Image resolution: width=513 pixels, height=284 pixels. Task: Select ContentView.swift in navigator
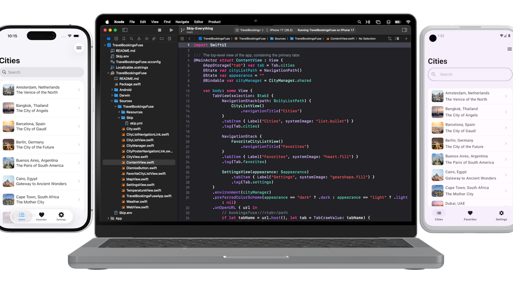tap(139, 162)
